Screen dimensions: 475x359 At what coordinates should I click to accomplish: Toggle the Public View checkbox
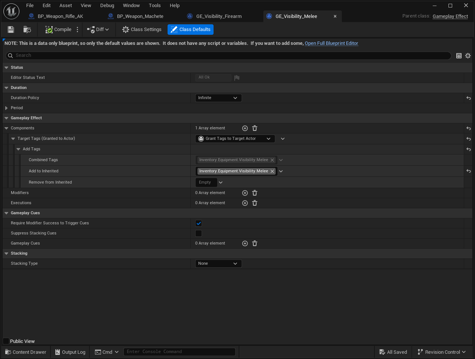(x=6, y=341)
